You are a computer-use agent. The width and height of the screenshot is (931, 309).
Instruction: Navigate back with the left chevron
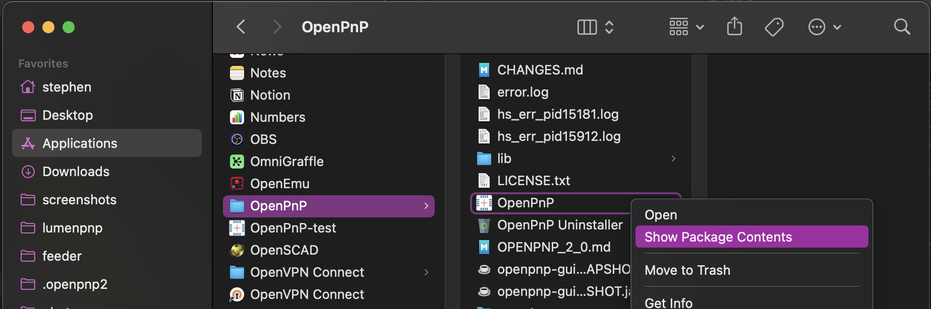click(241, 27)
